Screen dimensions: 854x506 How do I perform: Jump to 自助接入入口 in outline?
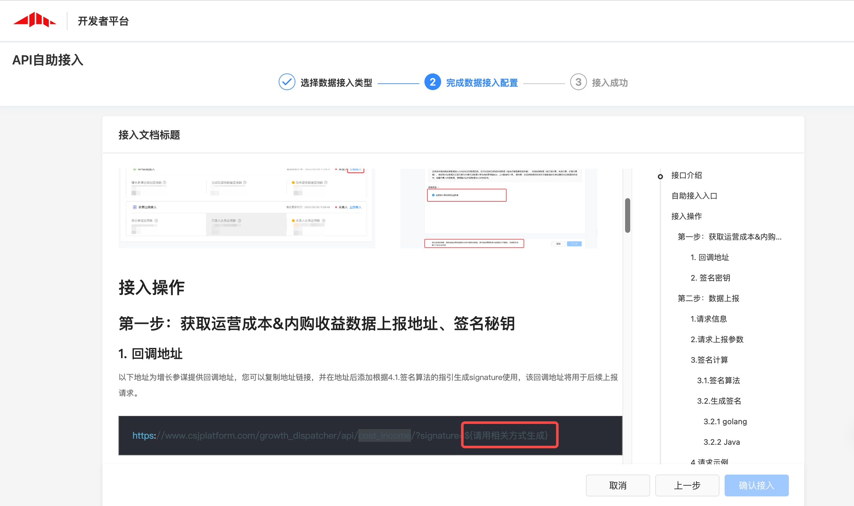[694, 196]
